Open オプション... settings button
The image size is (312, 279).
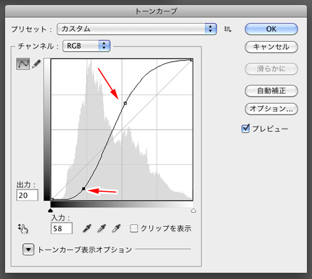(271, 109)
